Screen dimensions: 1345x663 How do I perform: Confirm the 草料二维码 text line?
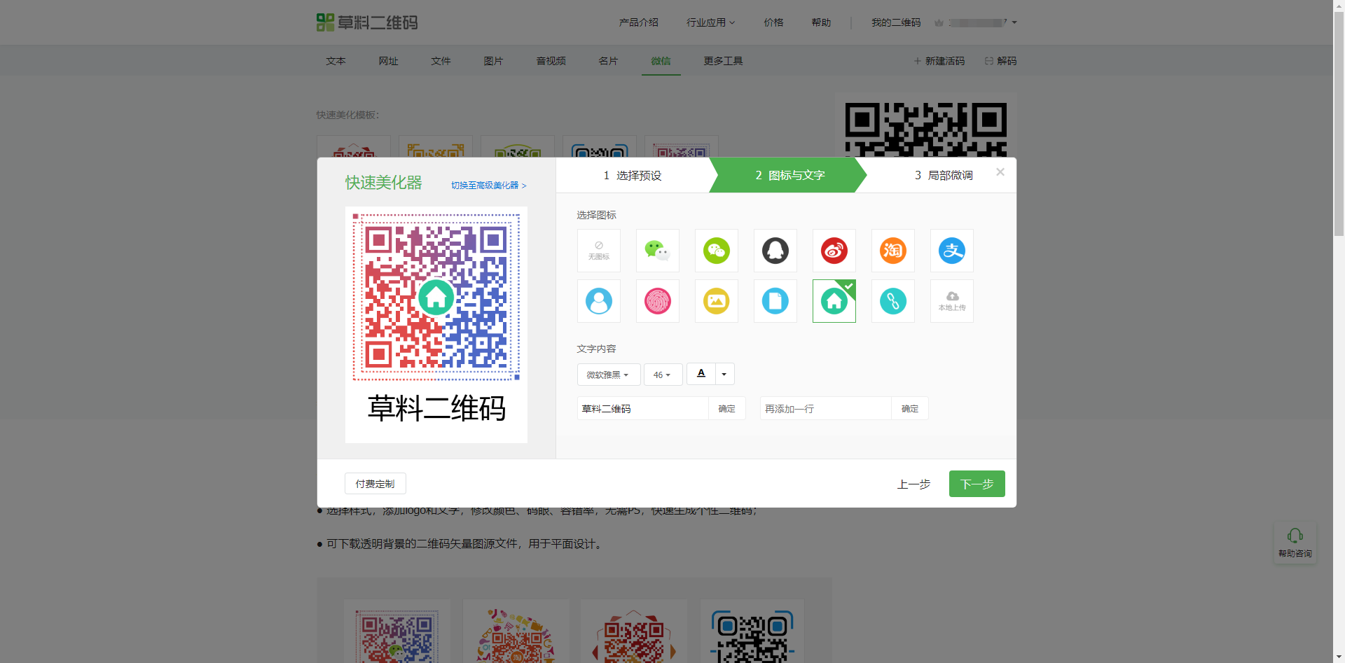(x=727, y=408)
